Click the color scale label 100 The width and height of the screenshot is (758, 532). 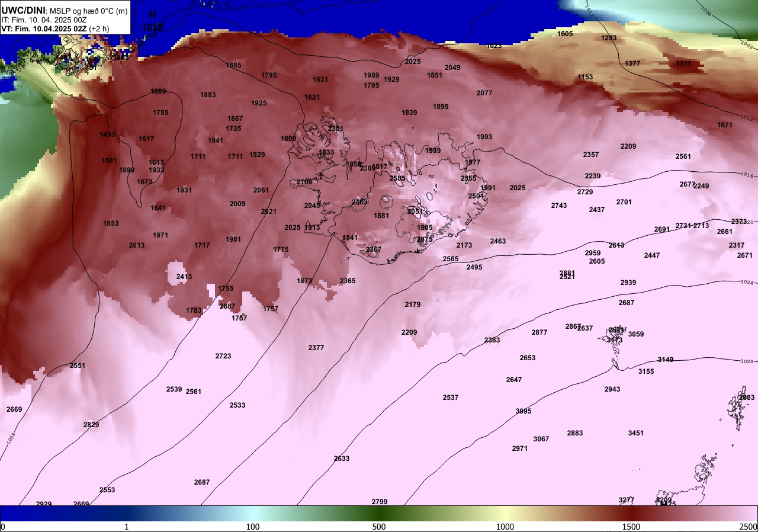(x=253, y=527)
